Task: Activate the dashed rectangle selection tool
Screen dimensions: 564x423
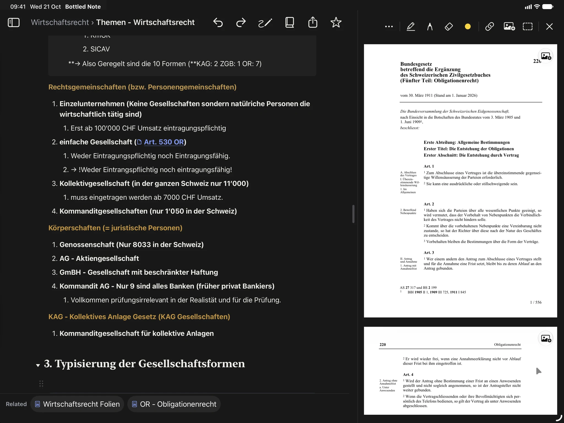Action: (528, 26)
